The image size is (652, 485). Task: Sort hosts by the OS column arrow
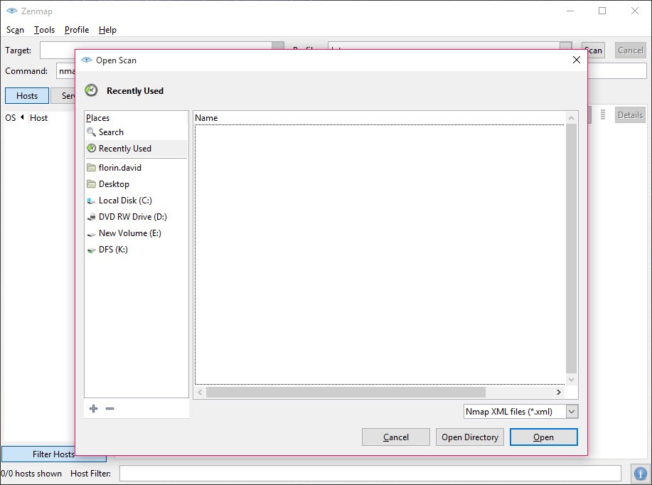tap(22, 117)
